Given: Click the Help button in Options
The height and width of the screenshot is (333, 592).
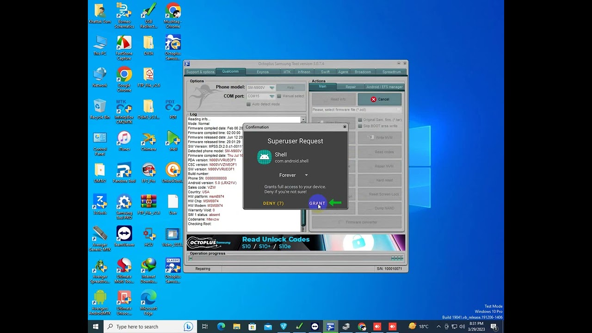Looking at the screenshot, I should [290, 87].
